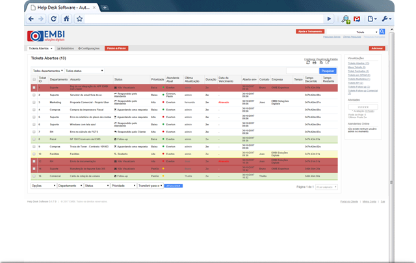Click the Atualizar button below the table

[173, 185]
